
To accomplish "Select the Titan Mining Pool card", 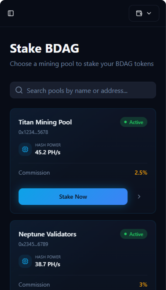I will pos(83,160).
